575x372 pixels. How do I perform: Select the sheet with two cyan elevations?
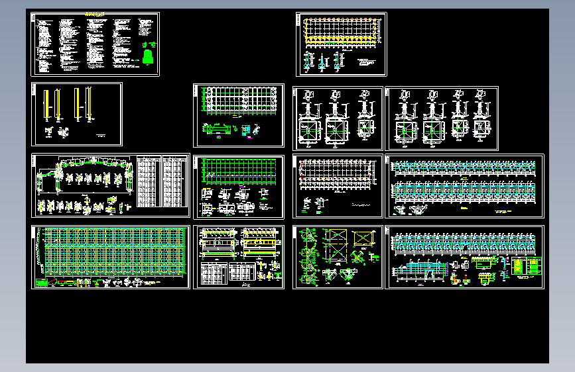464,186
